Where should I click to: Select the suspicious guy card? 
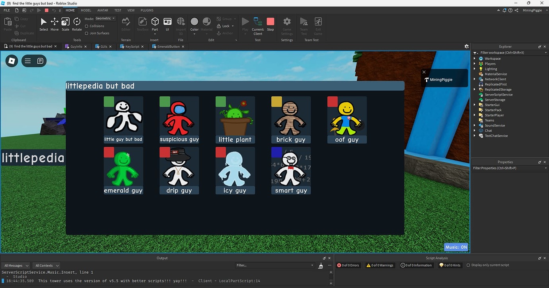[179, 120]
